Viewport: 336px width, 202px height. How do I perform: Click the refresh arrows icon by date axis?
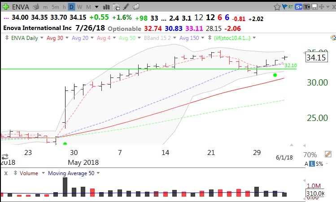[x=5, y=157]
